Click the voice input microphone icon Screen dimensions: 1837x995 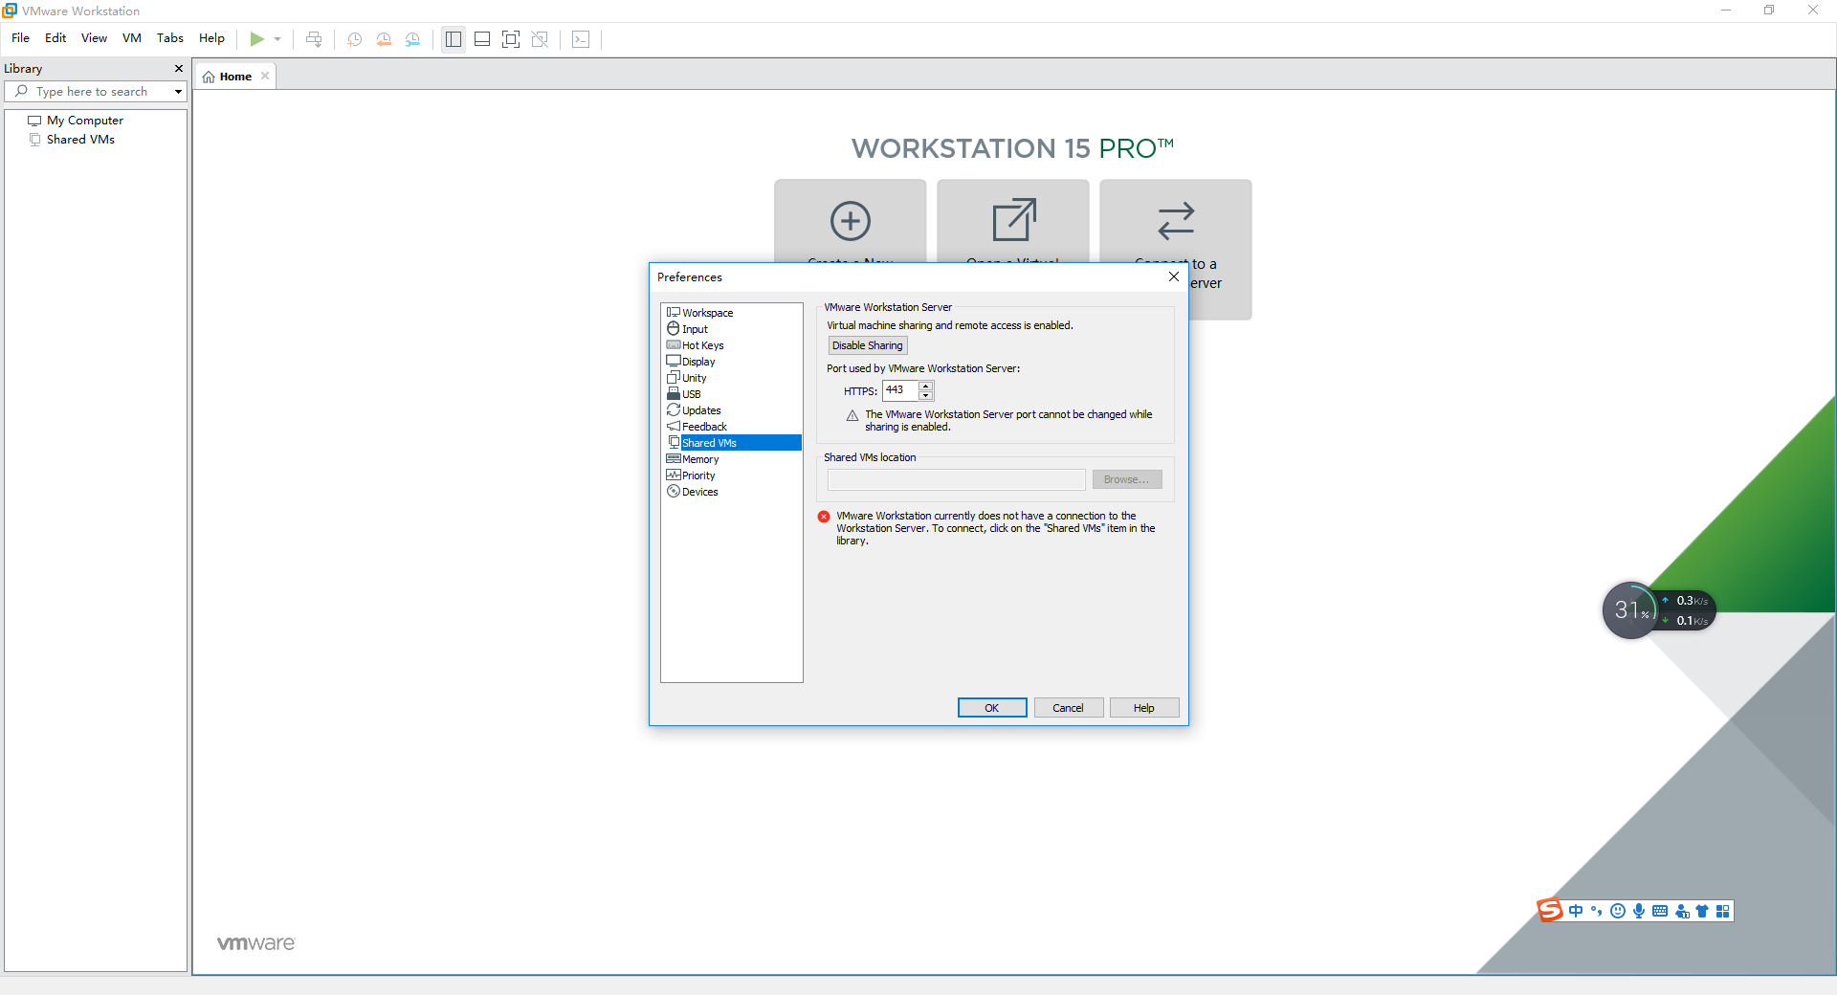coord(1639,911)
